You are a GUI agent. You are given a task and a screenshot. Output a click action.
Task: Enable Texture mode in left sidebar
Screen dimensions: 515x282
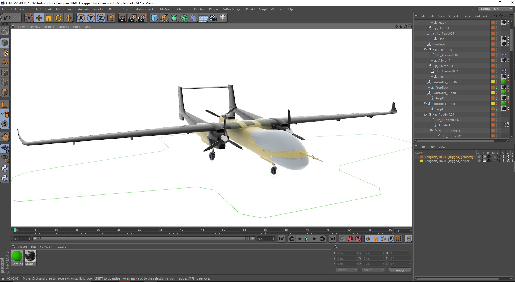tap(5, 53)
